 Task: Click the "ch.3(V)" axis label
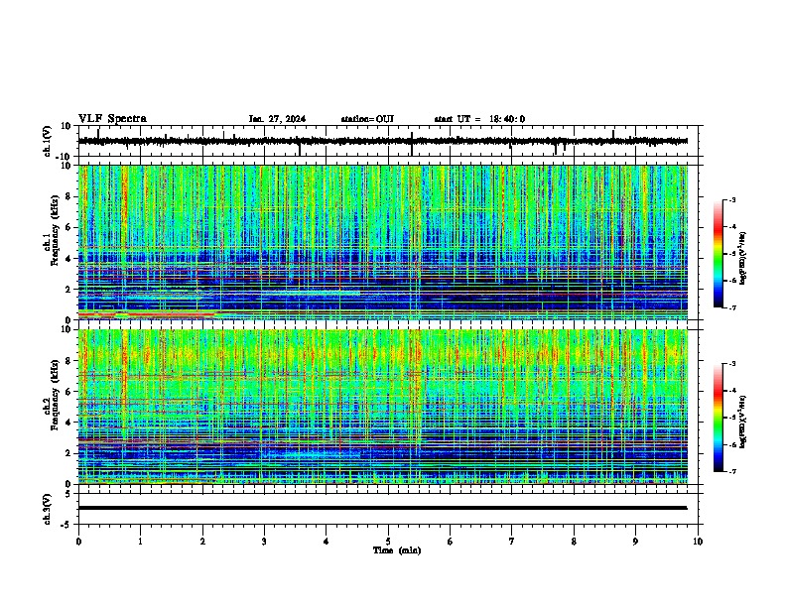48,509
